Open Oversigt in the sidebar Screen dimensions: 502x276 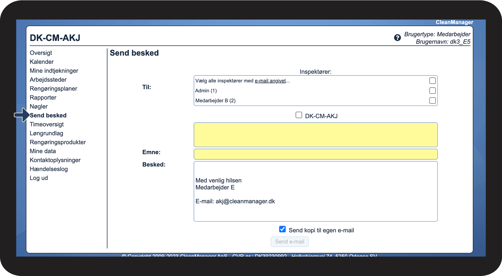[x=41, y=53]
